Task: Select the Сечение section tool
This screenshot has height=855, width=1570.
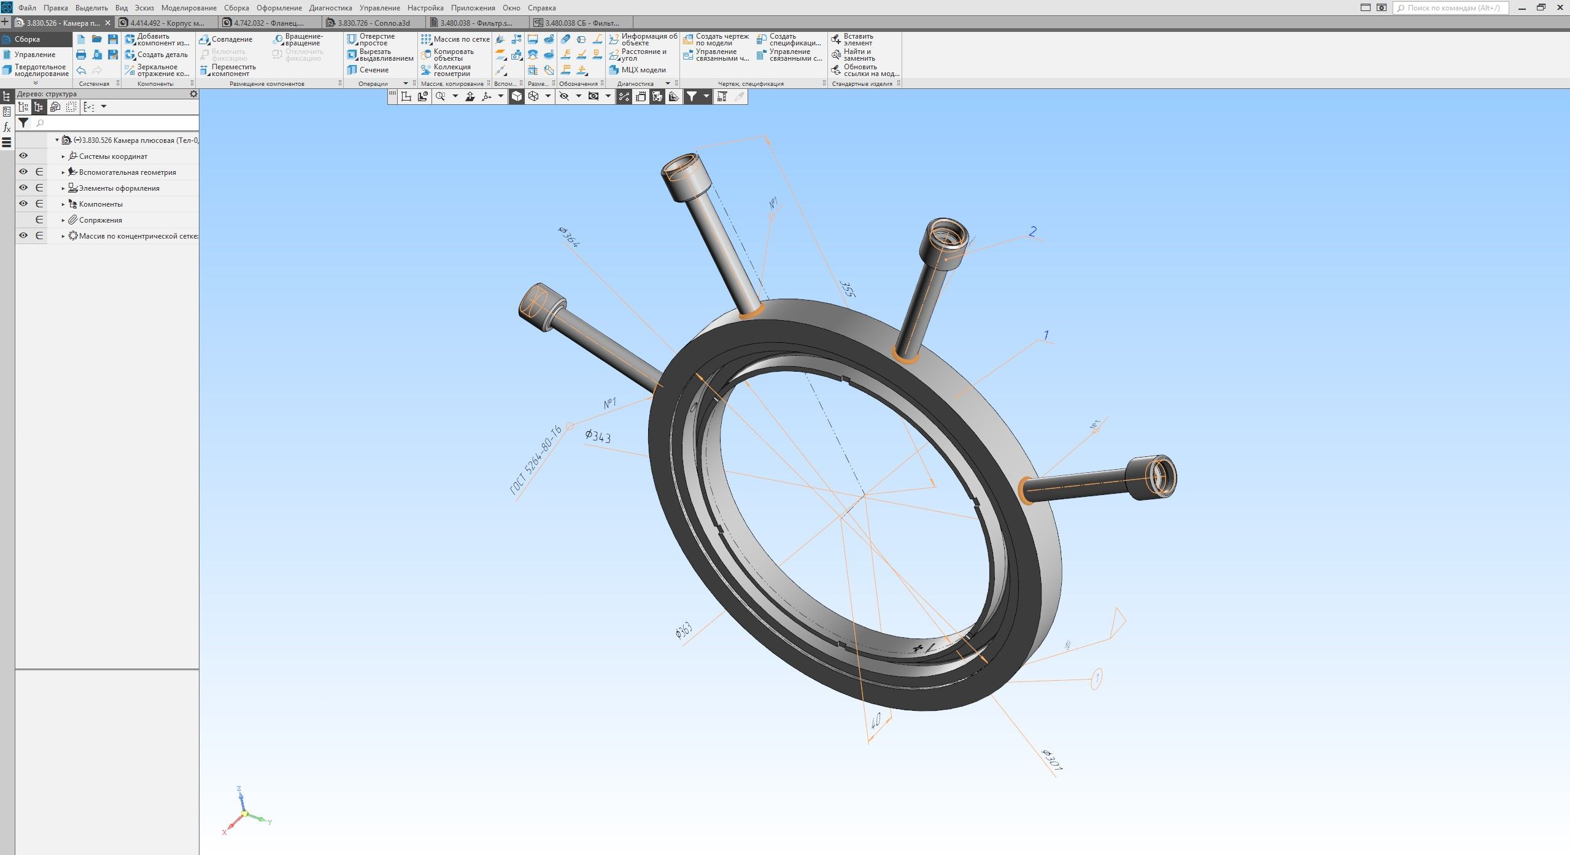Action: pyautogui.click(x=367, y=70)
